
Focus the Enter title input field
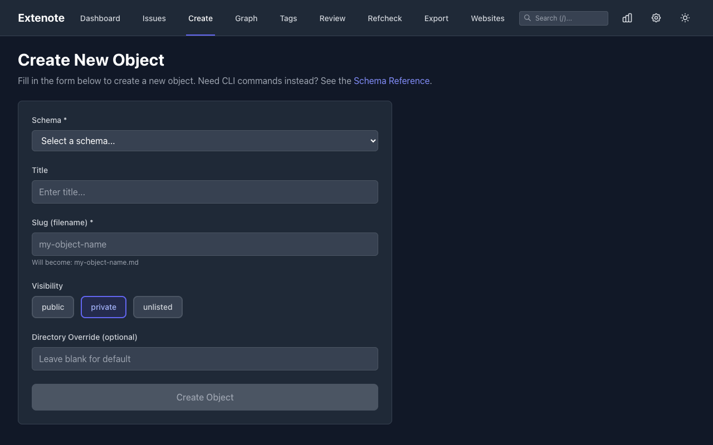tap(204, 192)
